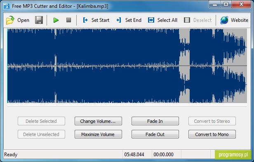Click the 00:00.000 position in the status bar
Image resolution: width=254 pixels, height=162 pixels.
click(163, 155)
